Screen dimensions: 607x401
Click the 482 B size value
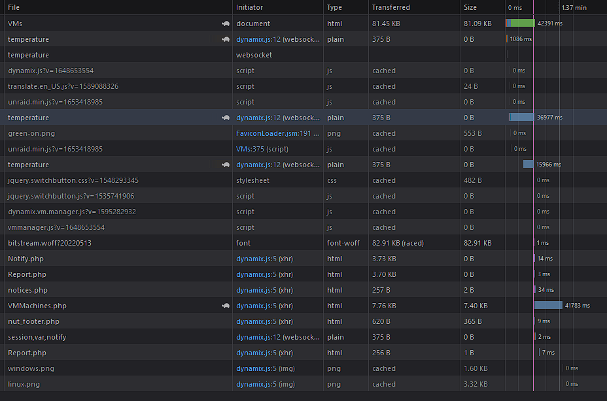pyautogui.click(x=473, y=180)
